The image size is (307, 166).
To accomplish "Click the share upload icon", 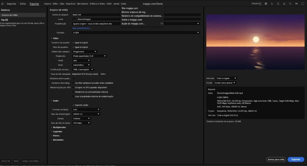I will (278, 4).
